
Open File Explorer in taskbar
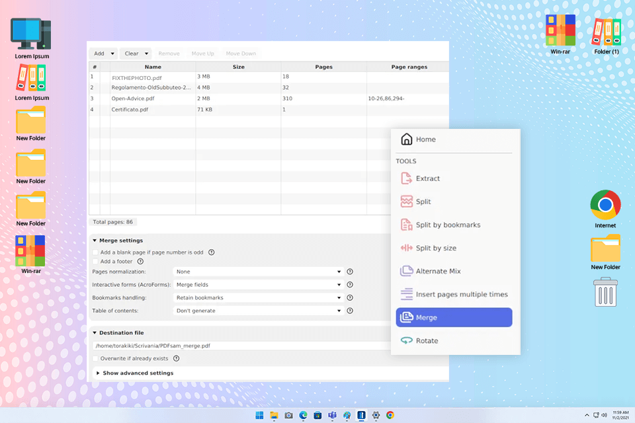tap(274, 415)
